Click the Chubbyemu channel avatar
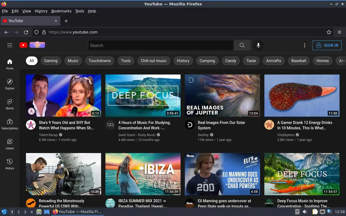The width and height of the screenshot is (346, 216). (269, 125)
